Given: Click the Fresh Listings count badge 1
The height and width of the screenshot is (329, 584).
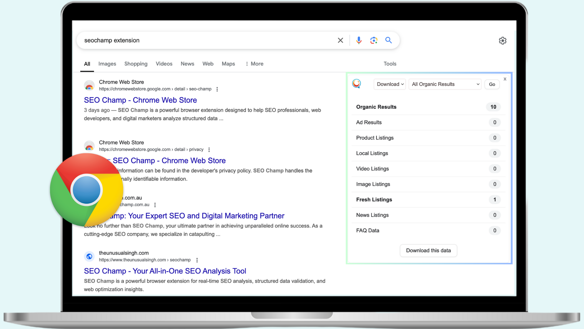Looking at the screenshot, I should coord(495,200).
